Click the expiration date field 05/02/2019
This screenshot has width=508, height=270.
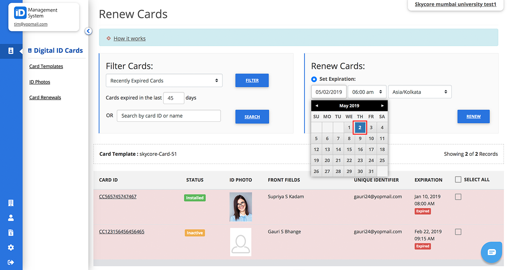tap(329, 92)
